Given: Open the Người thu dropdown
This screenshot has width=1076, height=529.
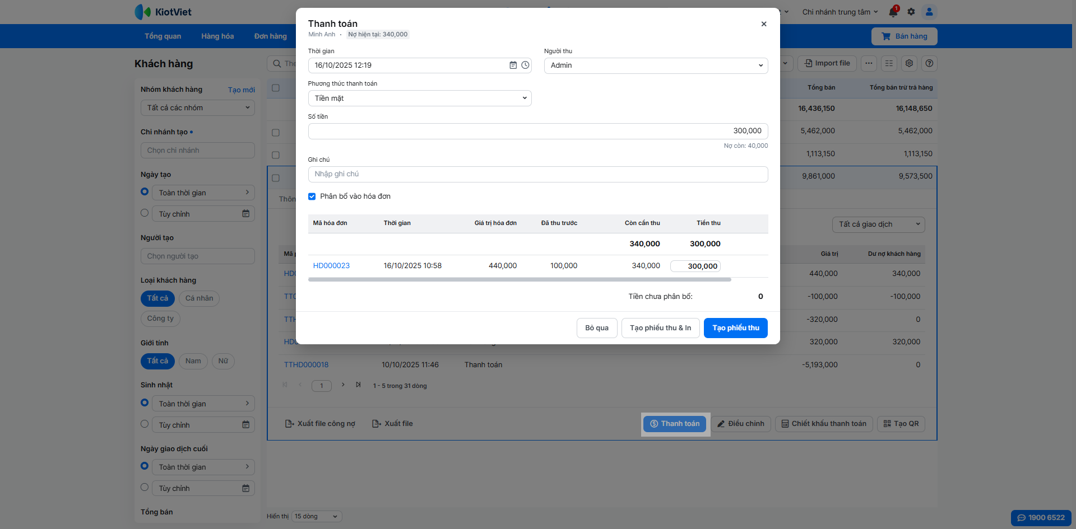Looking at the screenshot, I should (x=656, y=65).
